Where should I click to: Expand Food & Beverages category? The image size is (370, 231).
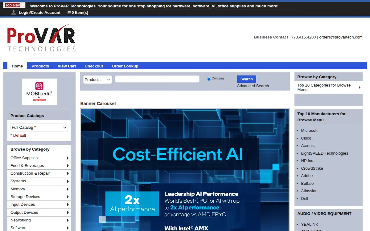[39, 166]
